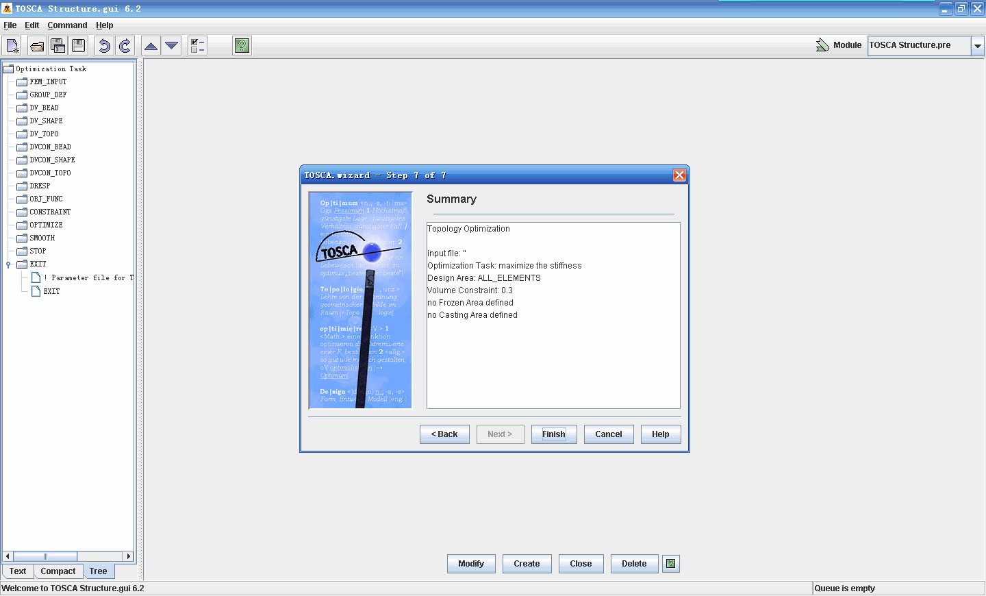This screenshot has height=596, width=986.
Task: Open a file using folder toolbar icon
Action: (37, 46)
